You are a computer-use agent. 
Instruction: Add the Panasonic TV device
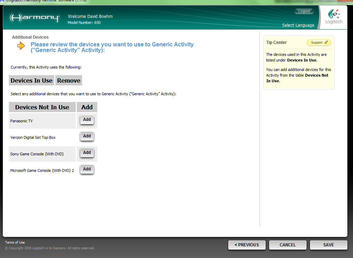click(x=87, y=120)
